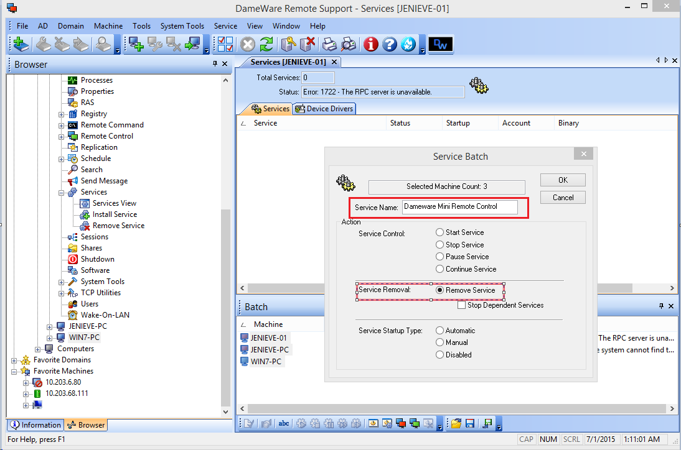The image size is (681, 450).
Task: Open help via blue question mark icon
Action: pos(390,44)
